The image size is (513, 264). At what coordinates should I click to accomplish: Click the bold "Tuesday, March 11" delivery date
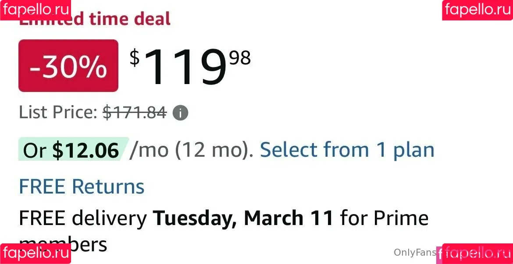pos(243,218)
